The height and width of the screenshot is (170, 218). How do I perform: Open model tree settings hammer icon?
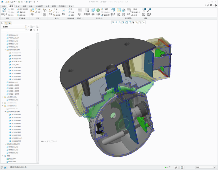click(x=26, y=27)
